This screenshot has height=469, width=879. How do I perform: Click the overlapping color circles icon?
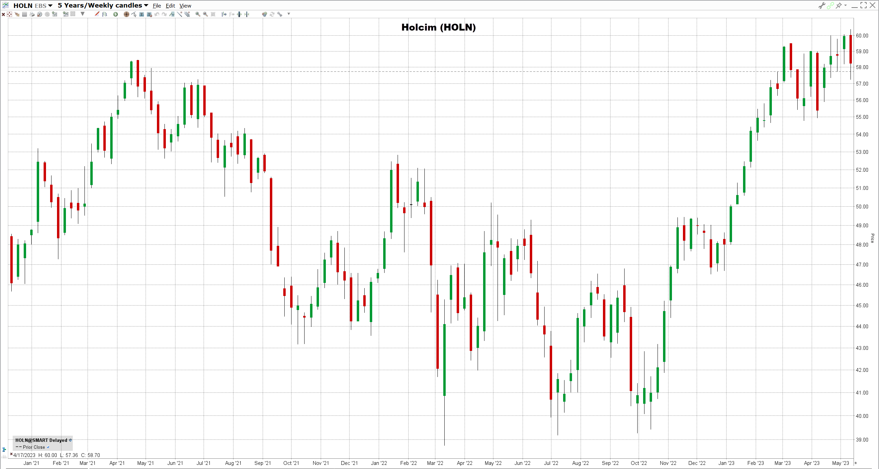click(264, 14)
